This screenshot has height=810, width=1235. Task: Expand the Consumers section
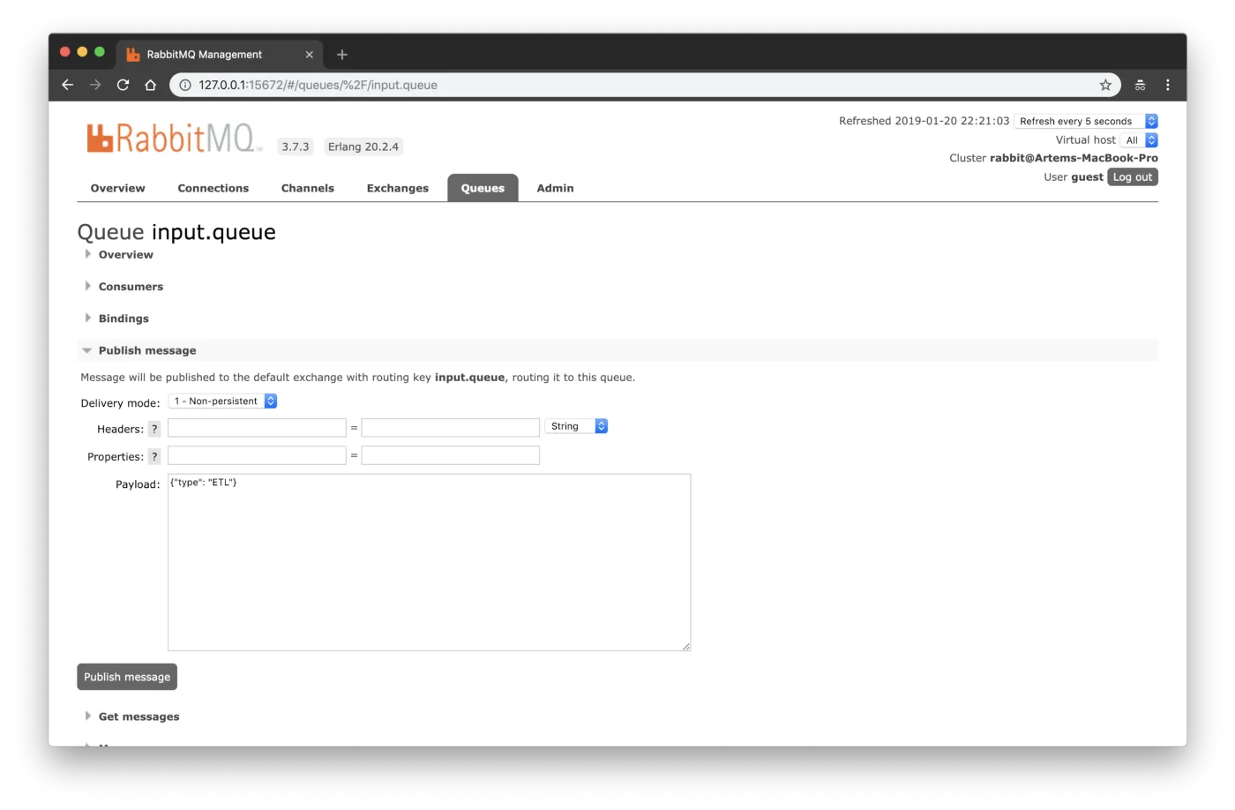click(x=131, y=287)
